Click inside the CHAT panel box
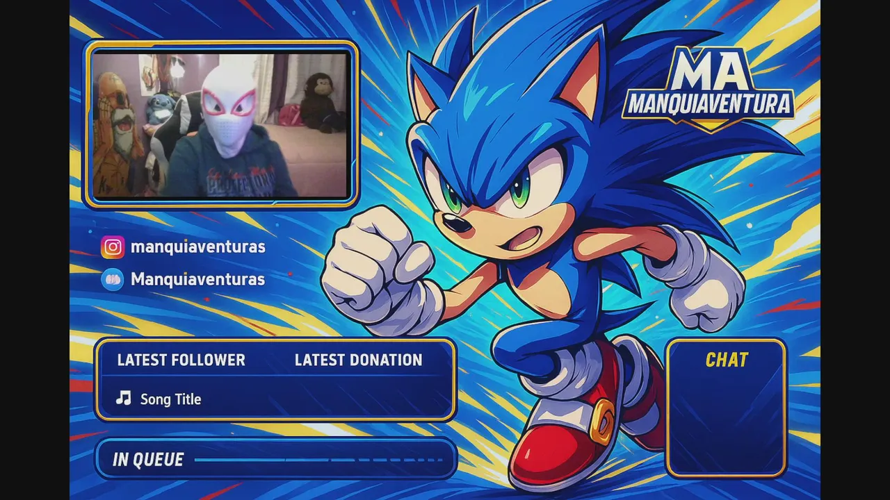The image size is (890, 500). pos(727,408)
